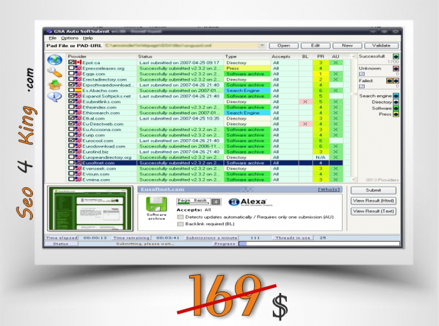
Task: Click the Eusoftnet website preview thumbnail
Action: tap(90, 208)
